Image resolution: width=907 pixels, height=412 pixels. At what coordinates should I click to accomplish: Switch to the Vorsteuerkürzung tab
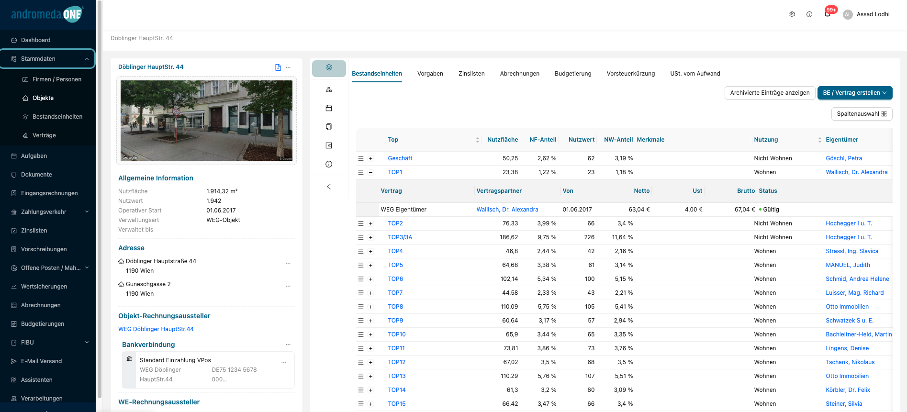coord(631,74)
